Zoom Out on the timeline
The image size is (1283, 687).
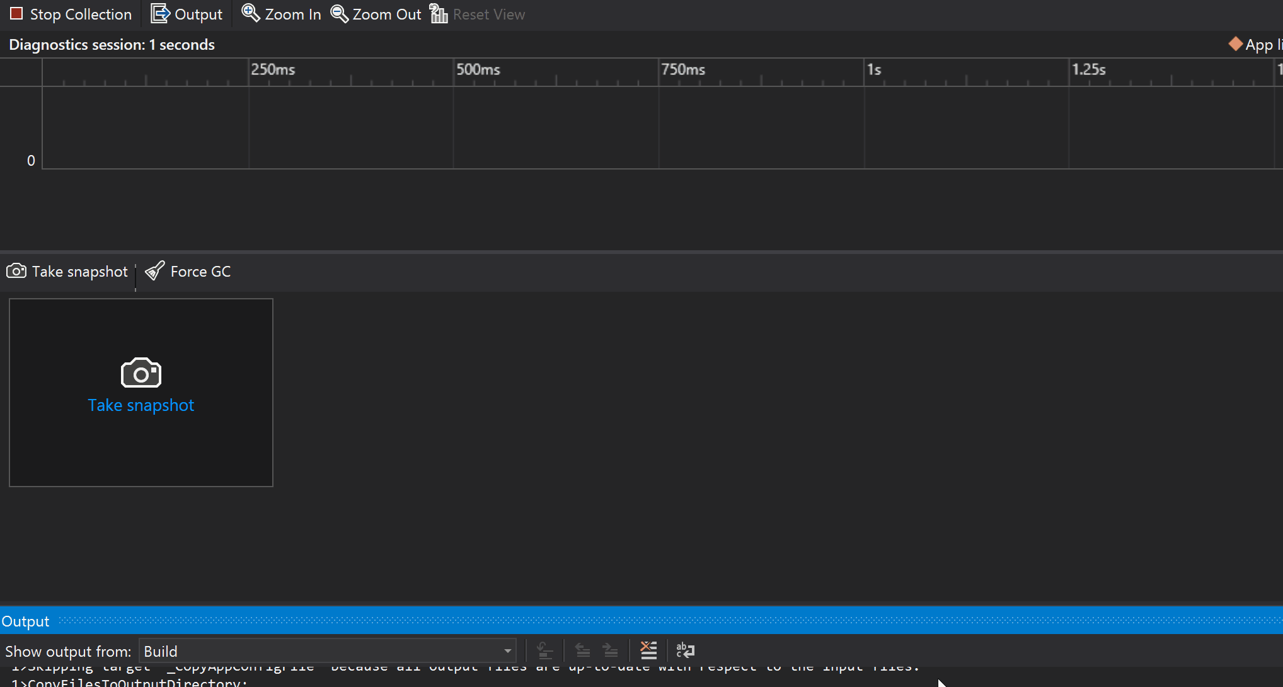point(376,14)
